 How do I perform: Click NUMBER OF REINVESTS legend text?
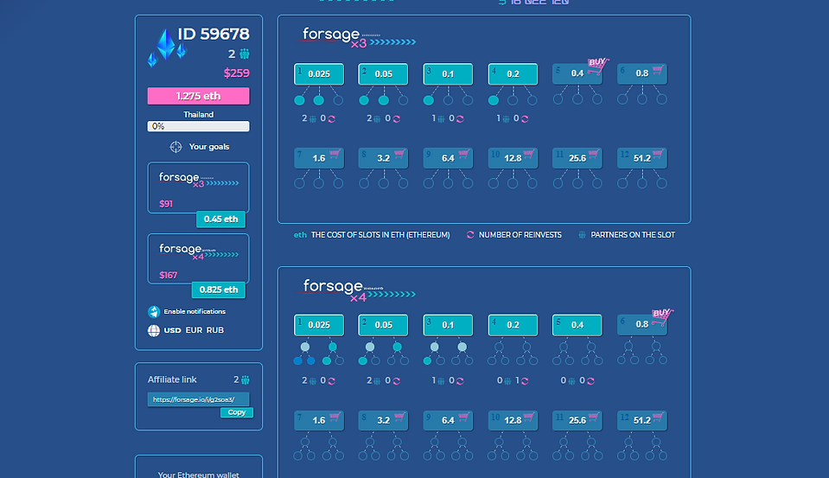tap(520, 235)
